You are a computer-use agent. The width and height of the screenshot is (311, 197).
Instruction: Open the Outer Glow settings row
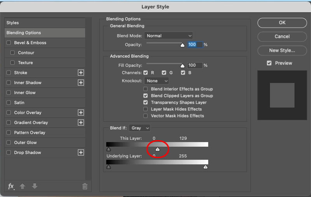(x=45, y=142)
